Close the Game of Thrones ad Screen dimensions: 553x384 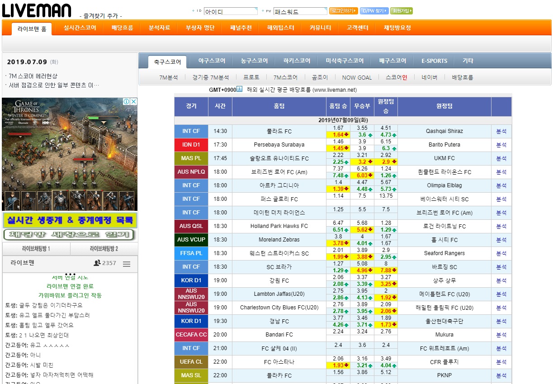[x=133, y=102]
